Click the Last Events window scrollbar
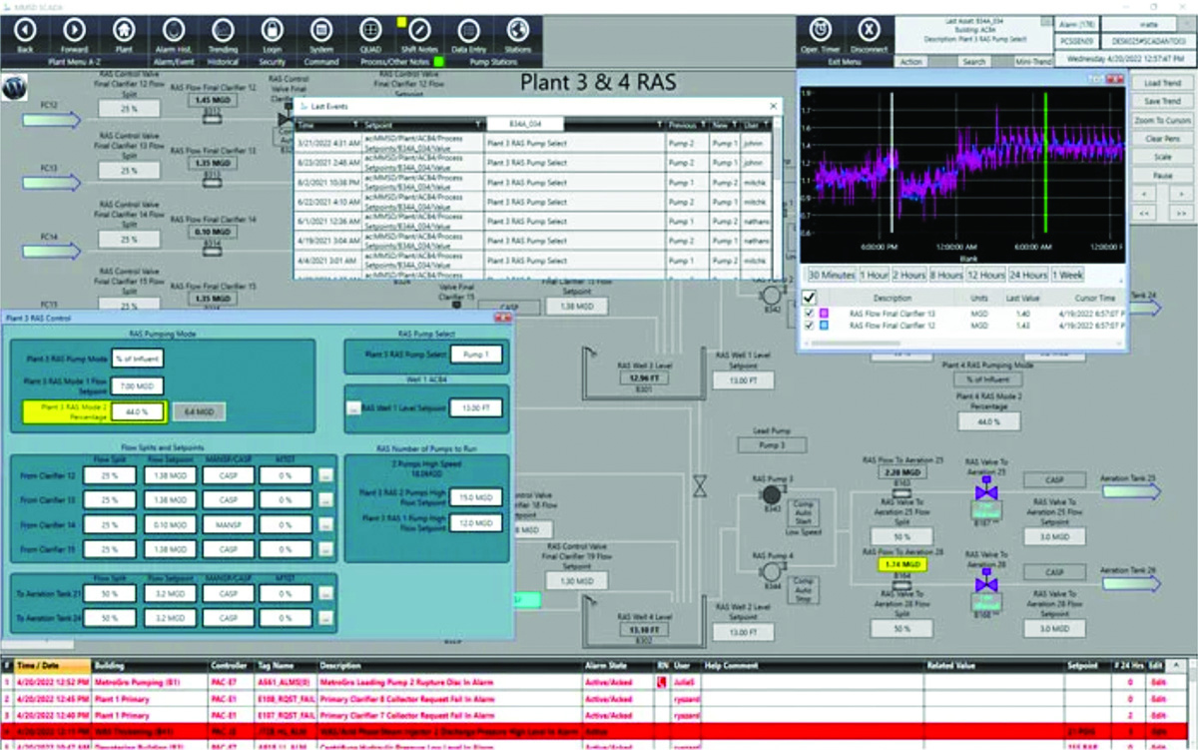Screen dimensions: 1198x750 coord(777,197)
